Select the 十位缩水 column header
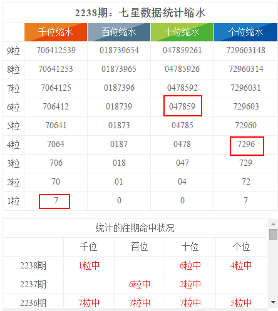This screenshot has height=311, width=278. pyautogui.click(x=182, y=32)
